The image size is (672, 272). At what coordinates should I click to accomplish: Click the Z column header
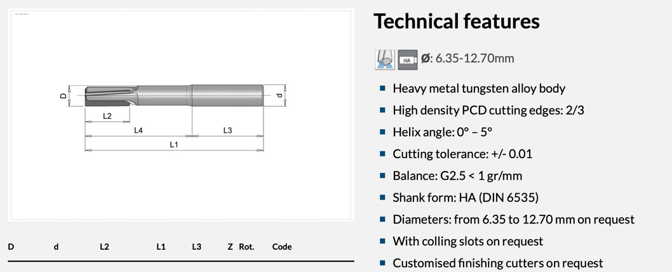pos(230,247)
